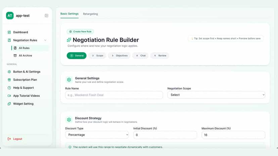Click the Create New Rule badge icon
Screen dimensions: 278x156
click(x=71, y=31)
